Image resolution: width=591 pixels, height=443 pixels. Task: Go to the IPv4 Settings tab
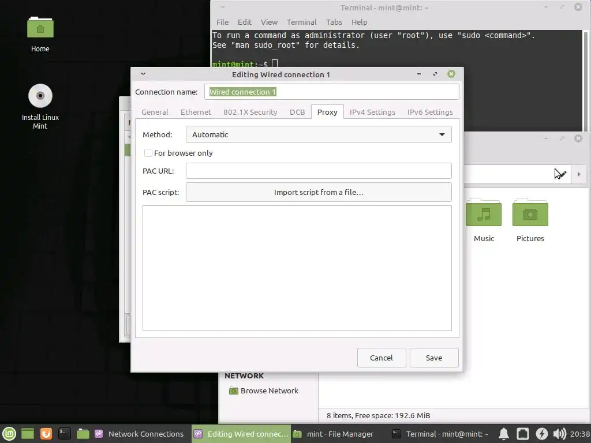coord(372,112)
